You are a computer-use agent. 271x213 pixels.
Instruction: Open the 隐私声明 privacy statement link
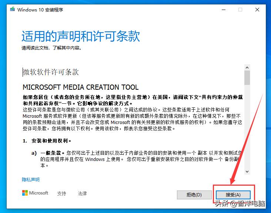pos(31,179)
